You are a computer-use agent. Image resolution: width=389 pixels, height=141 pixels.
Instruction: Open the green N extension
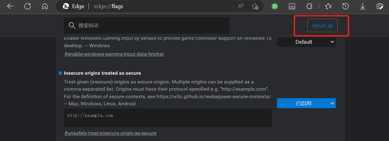pos(275,6)
